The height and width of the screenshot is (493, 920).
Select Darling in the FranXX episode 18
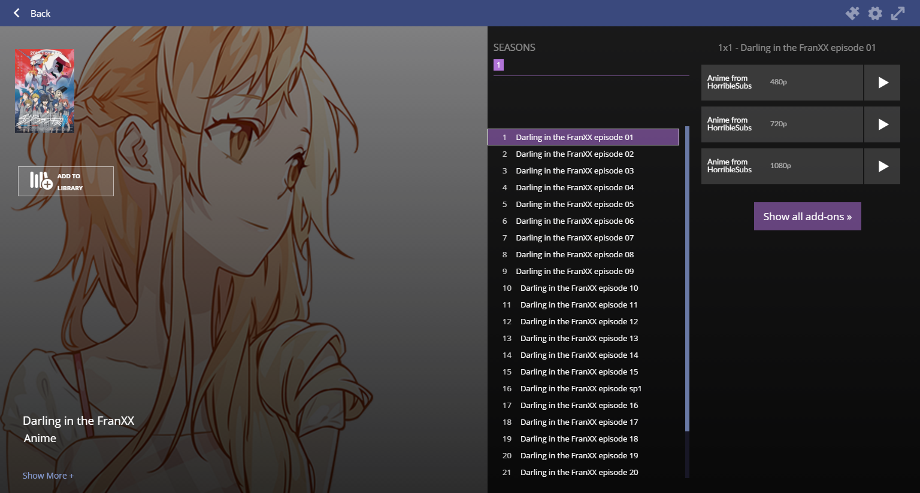(583, 439)
